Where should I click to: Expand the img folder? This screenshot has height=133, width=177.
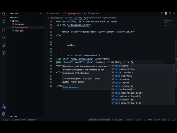(26, 21)
